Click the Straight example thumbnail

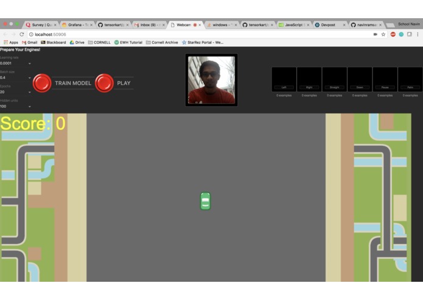click(334, 80)
